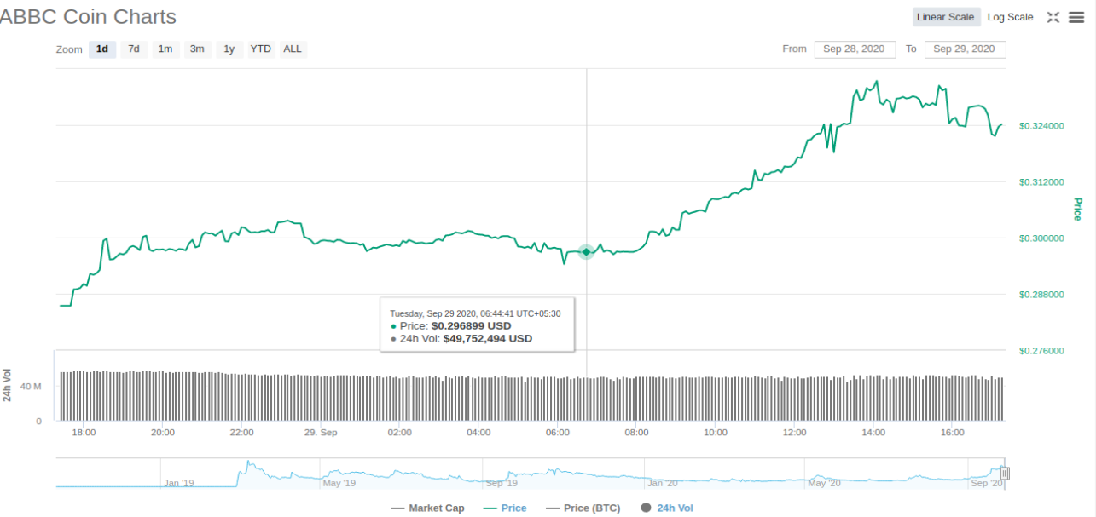Image resolution: width=1096 pixels, height=517 pixels.
Task: Grab the navigator right range handle
Action: point(1005,474)
